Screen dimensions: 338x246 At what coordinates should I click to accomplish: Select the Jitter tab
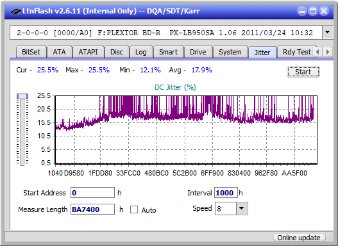pyautogui.click(x=262, y=53)
